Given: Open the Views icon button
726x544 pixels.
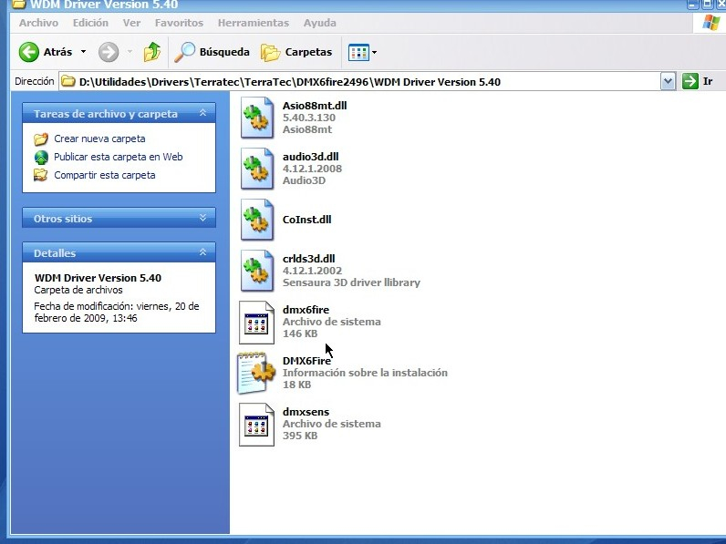Looking at the screenshot, I should coord(358,52).
